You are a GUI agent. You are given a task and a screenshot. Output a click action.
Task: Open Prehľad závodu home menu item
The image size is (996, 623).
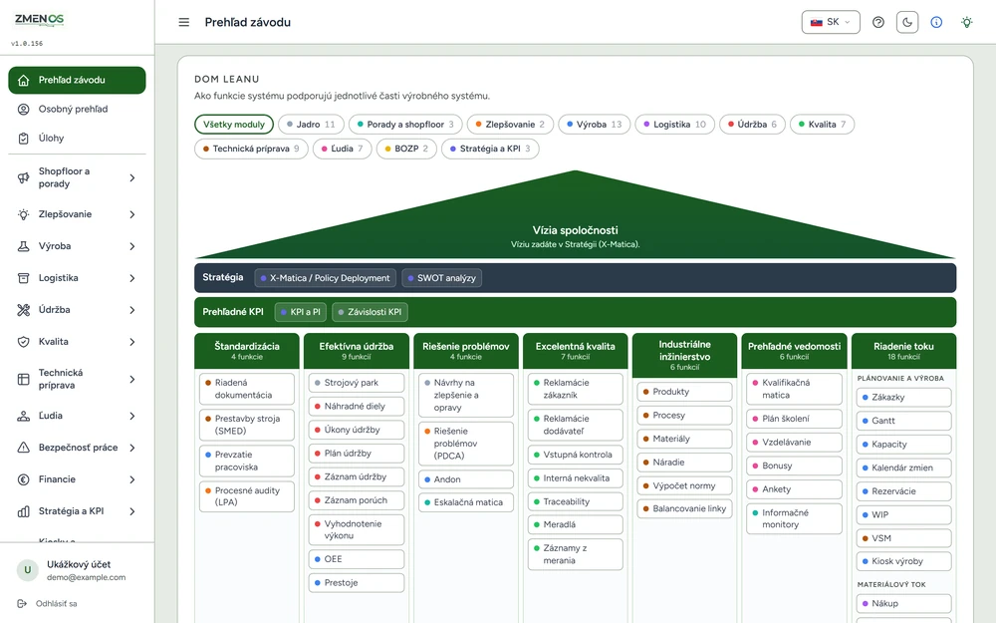pos(77,80)
